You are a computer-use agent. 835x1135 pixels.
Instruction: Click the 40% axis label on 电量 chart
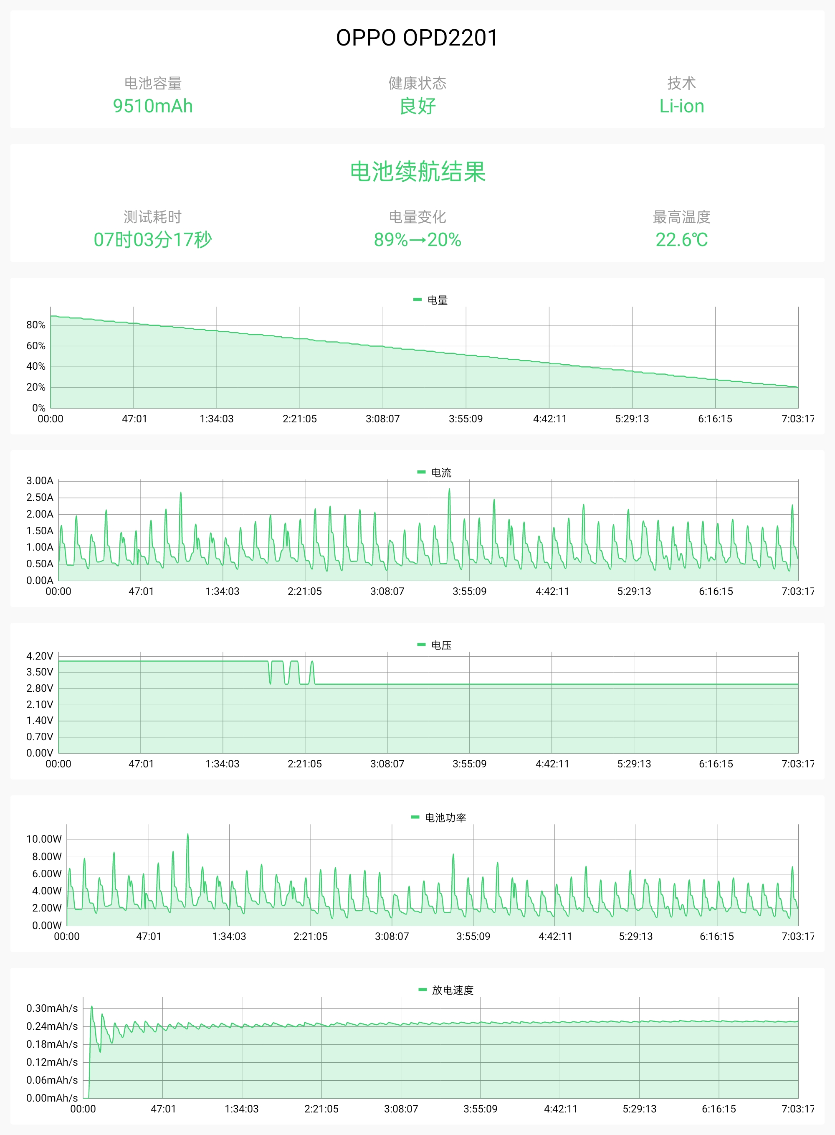point(36,366)
